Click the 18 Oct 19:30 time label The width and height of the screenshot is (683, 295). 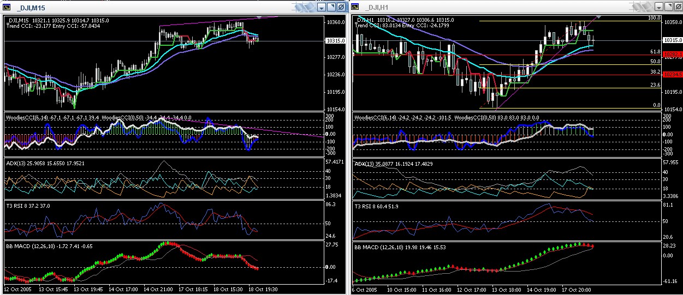coord(263,289)
